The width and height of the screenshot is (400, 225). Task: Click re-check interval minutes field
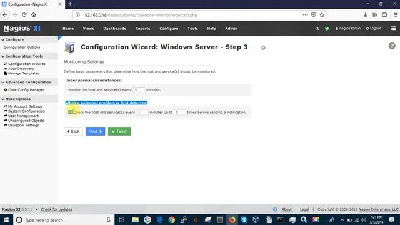pyautogui.click(x=142, y=112)
